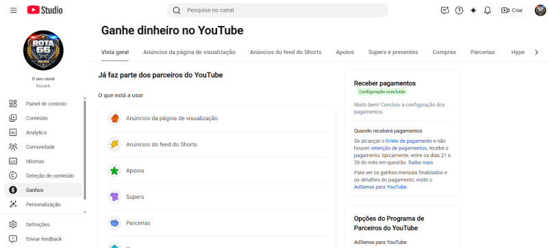Click the sparkle icon in the header
Viewport: 548px width, 248px height.
[x=473, y=10]
